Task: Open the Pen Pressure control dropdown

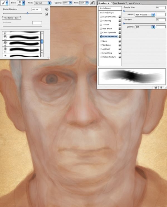Action: click(145, 15)
